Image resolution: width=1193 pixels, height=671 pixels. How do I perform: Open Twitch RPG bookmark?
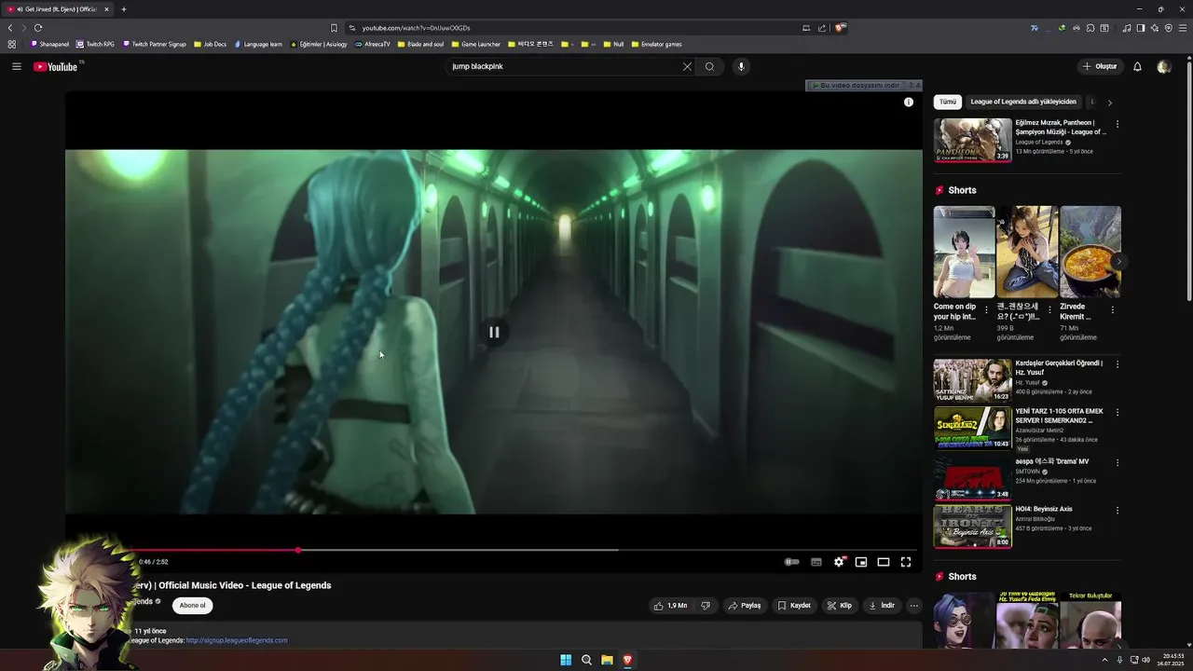[x=95, y=44]
